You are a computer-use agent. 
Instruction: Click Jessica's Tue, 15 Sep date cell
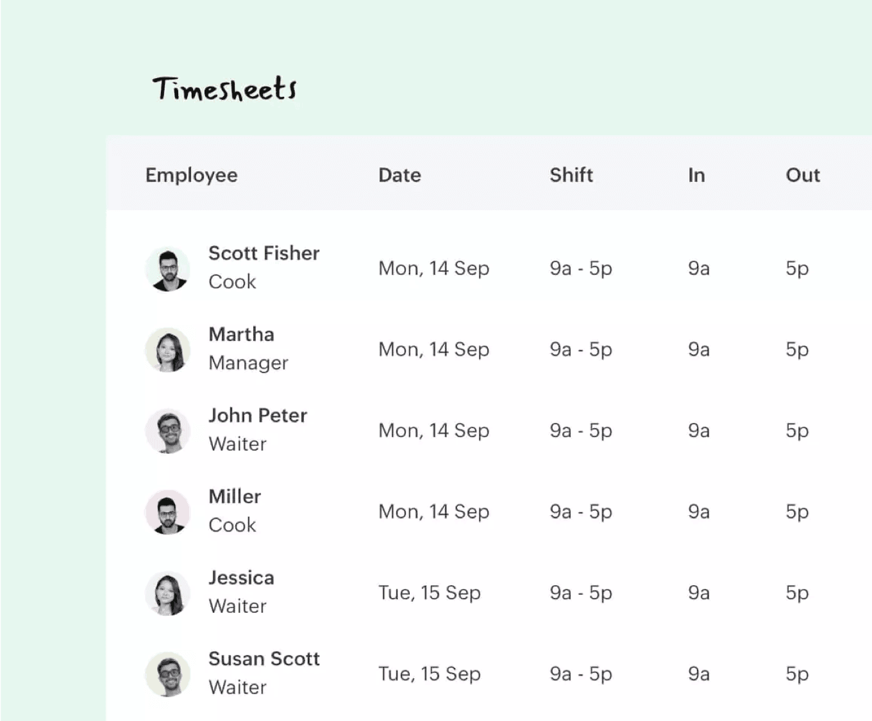(430, 593)
